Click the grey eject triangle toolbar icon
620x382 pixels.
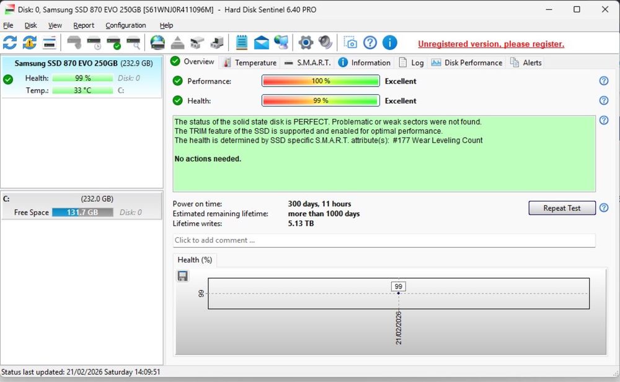click(177, 43)
